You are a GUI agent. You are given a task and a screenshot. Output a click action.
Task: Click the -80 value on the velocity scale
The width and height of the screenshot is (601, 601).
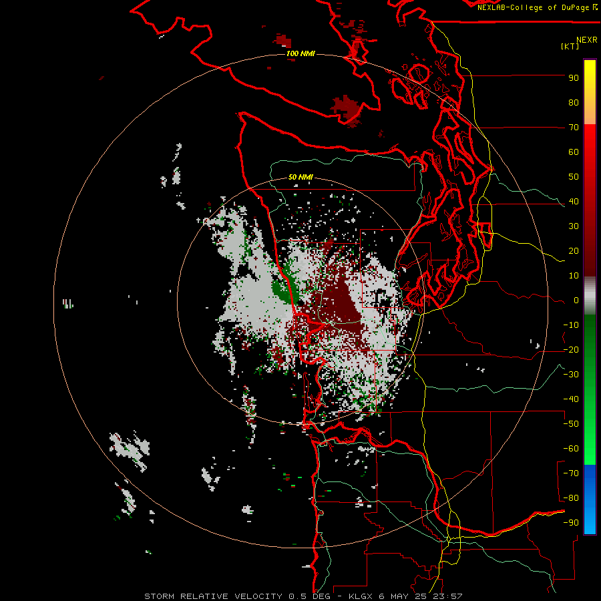(x=571, y=498)
